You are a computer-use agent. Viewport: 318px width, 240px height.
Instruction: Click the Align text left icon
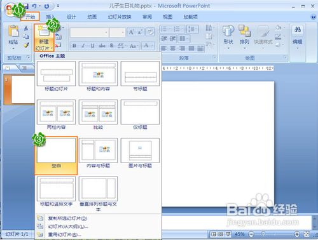coord(163,48)
